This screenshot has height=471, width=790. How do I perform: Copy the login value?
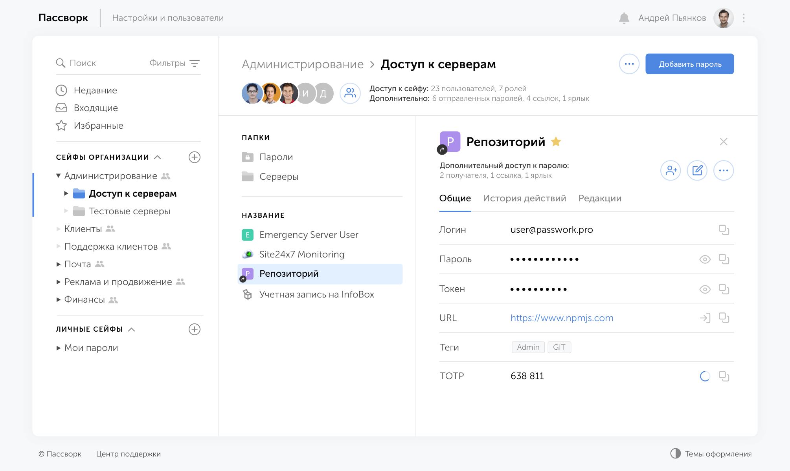click(x=724, y=230)
